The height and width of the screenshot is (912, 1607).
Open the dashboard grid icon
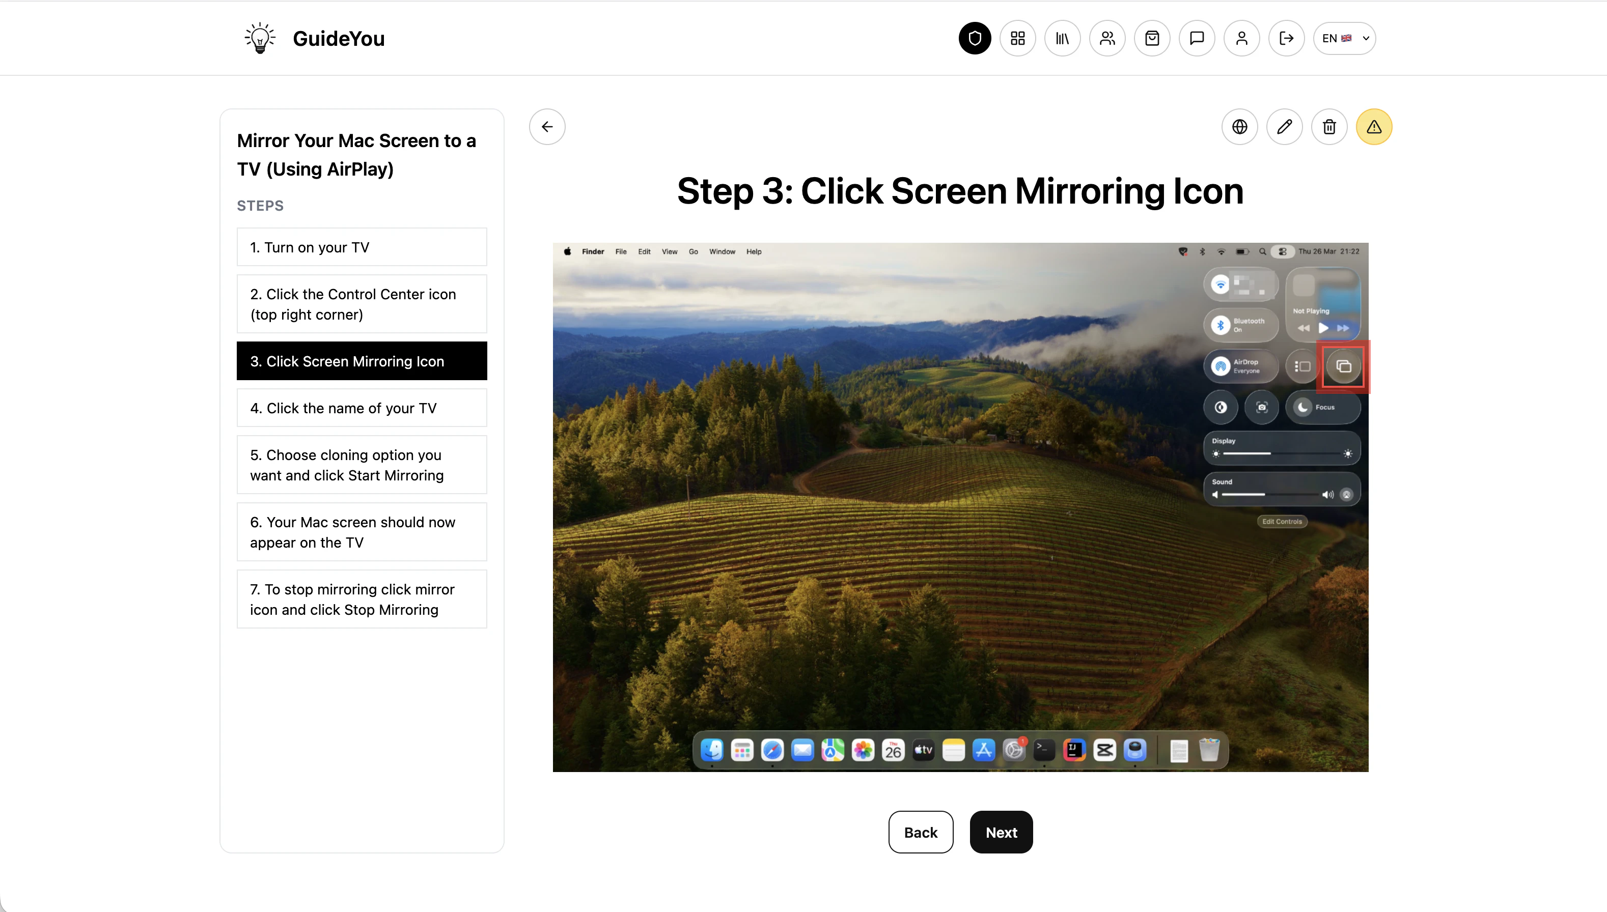pyautogui.click(x=1017, y=38)
